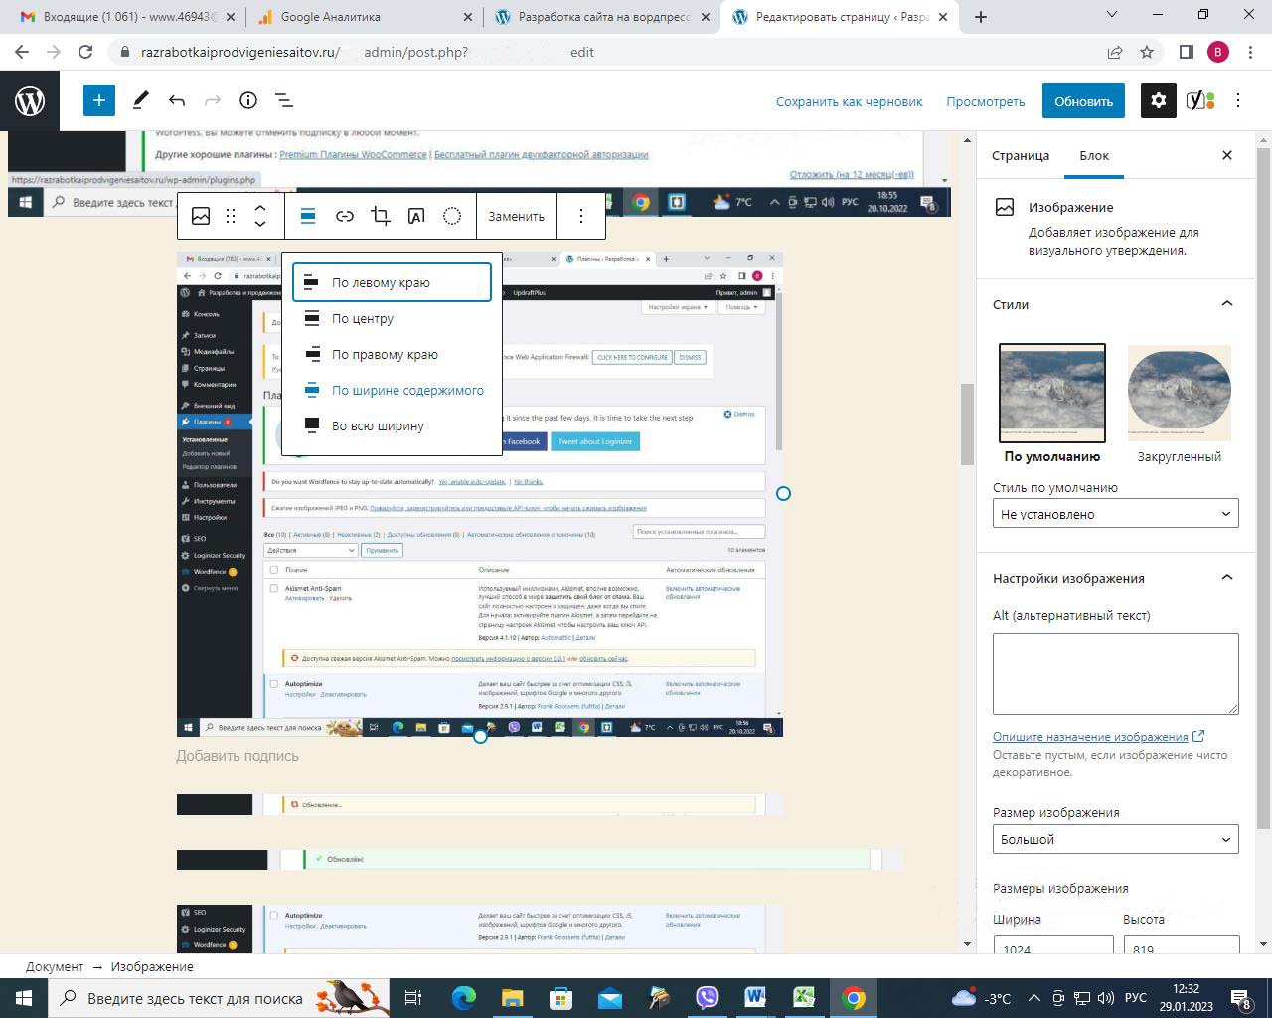
Task: Switch to the 'Страница' tab
Action: [1021, 155]
